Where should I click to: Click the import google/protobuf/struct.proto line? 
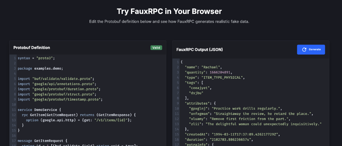click(57, 94)
